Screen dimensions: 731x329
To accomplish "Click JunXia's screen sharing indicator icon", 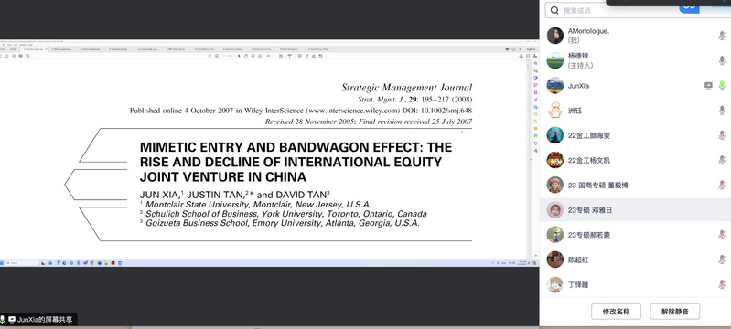I will (x=708, y=85).
